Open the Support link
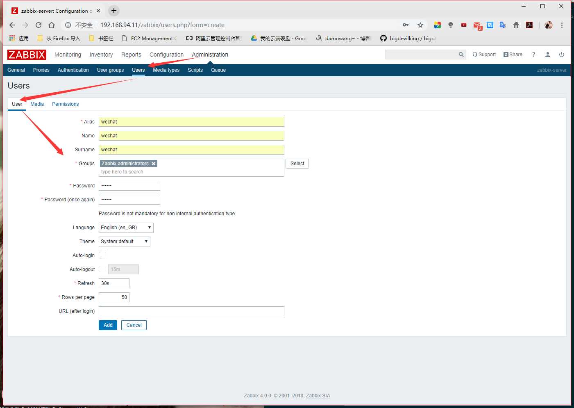 pyautogui.click(x=484, y=55)
